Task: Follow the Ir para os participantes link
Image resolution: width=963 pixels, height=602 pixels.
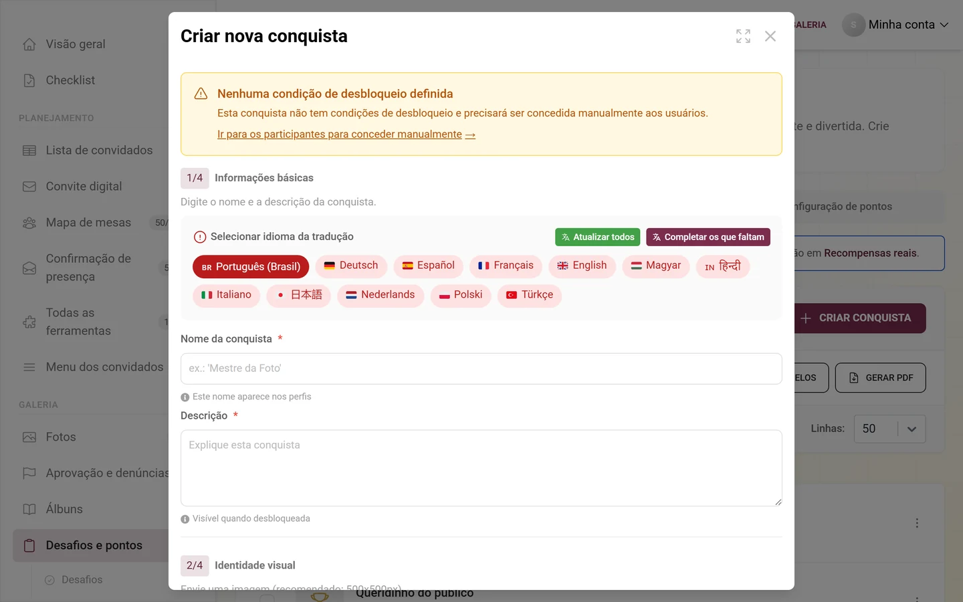Action: tap(346, 134)
